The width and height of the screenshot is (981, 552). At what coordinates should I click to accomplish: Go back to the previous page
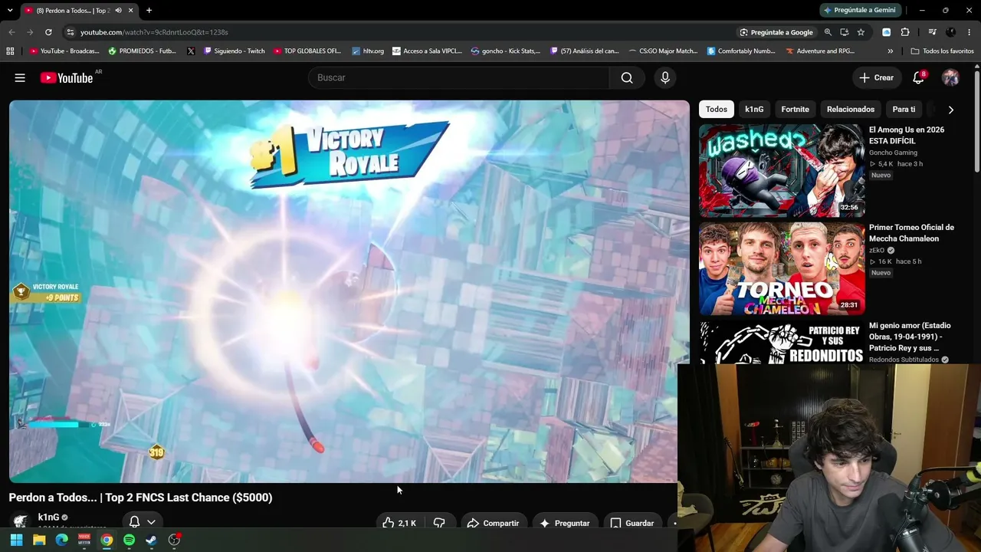(x=11, y=32)
